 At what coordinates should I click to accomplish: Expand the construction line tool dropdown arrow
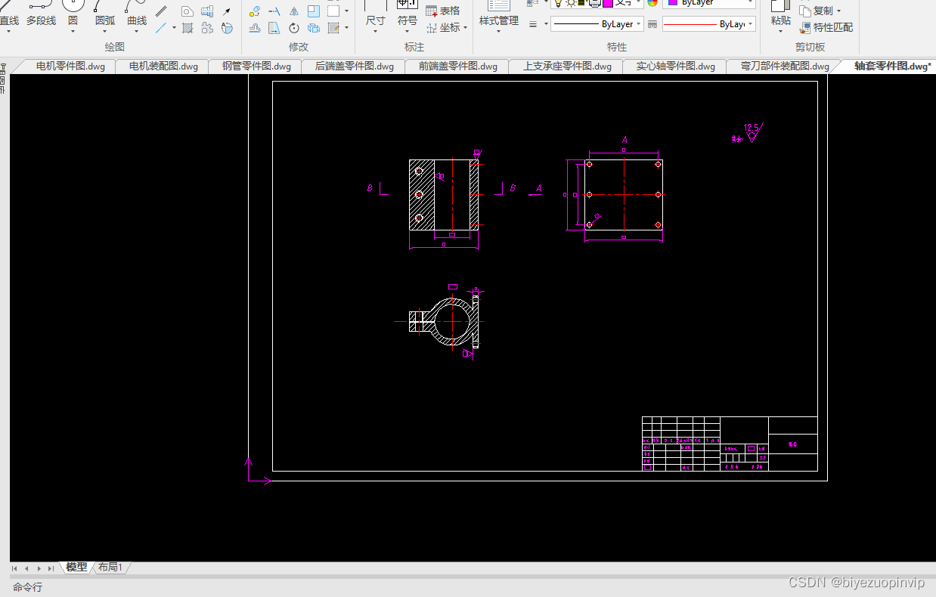click(x=174, y=28)
